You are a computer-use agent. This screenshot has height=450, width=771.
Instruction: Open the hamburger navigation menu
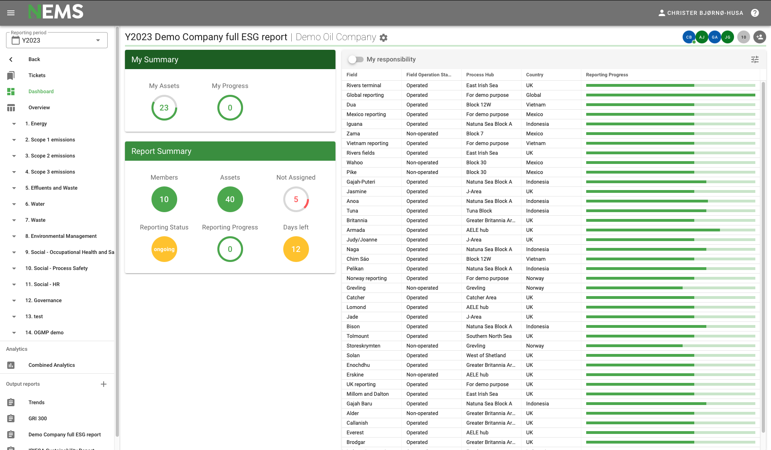tap(11, 13)
